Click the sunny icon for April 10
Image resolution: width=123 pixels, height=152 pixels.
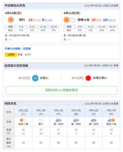click(11, 20)
